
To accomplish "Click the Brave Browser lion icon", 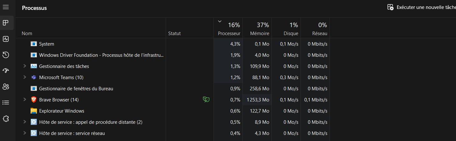I will coord(34,100).
